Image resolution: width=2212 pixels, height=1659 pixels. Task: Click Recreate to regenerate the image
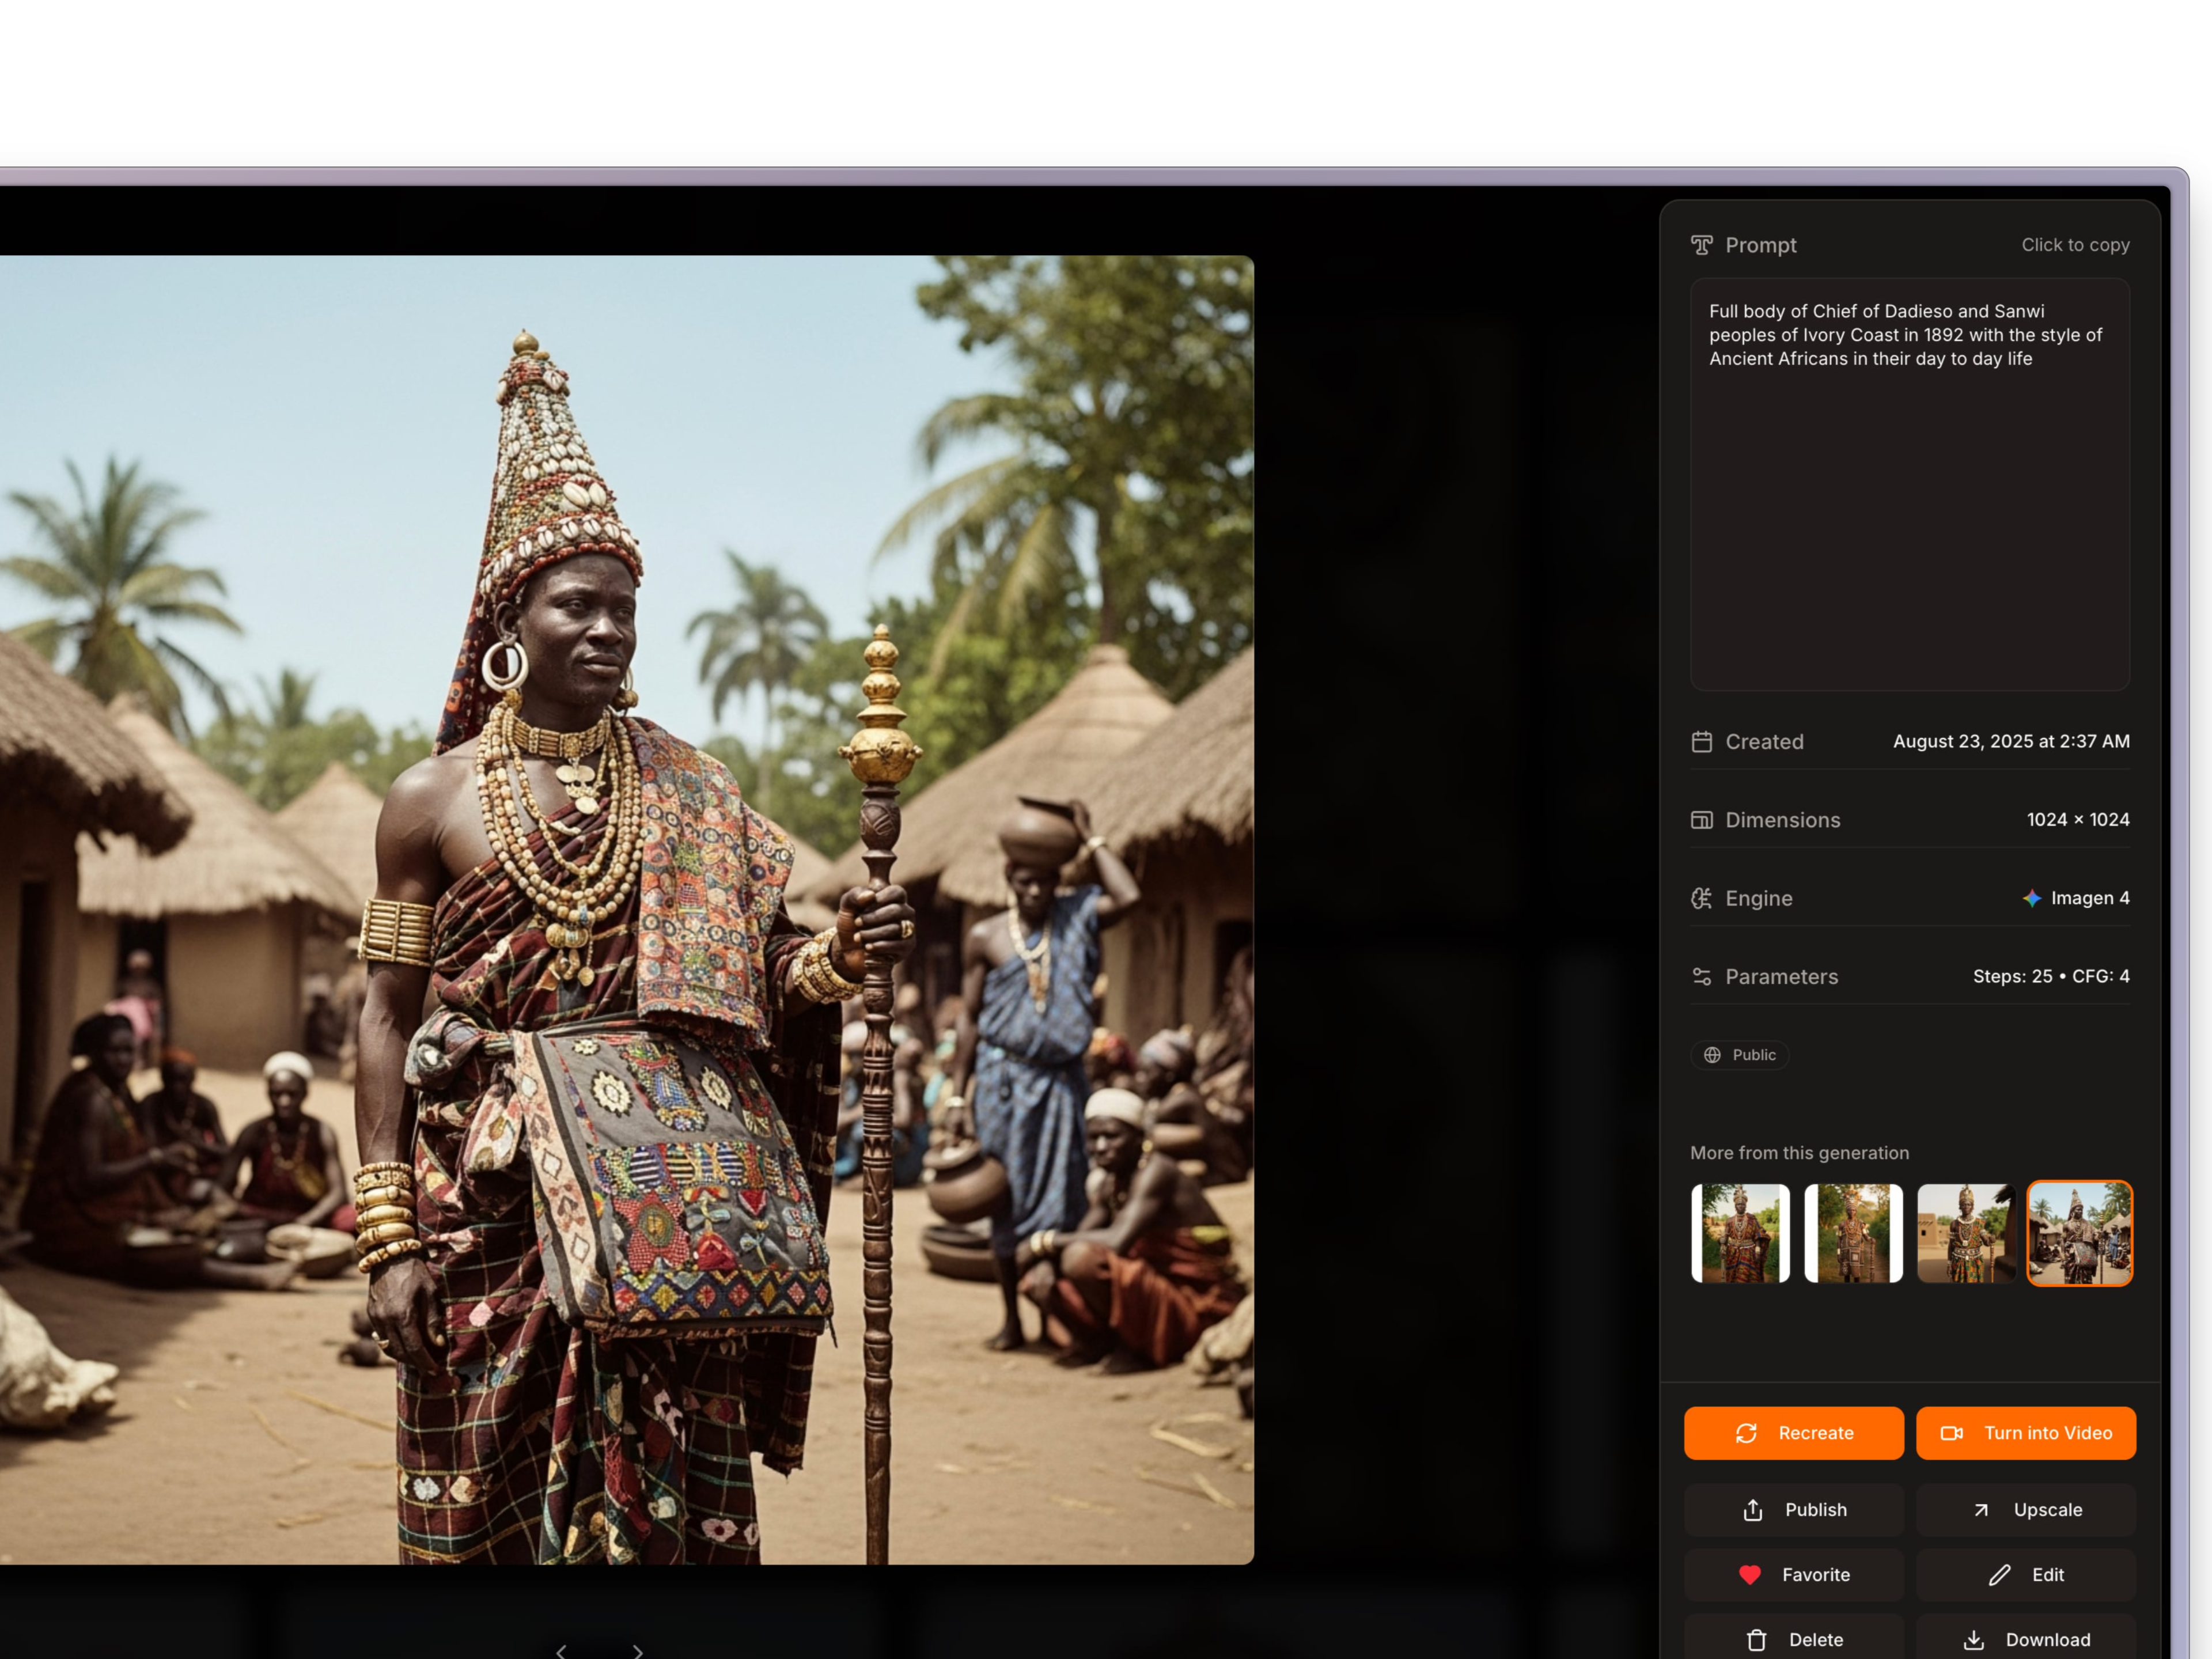point(1794,1433)
